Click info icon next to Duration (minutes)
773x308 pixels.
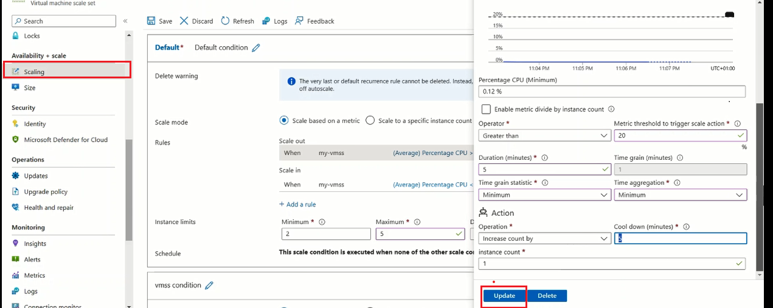point(544,157)
